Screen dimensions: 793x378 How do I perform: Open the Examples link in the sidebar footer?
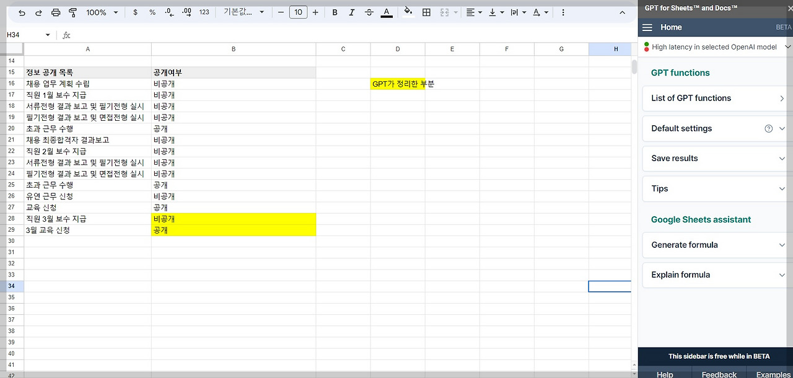774,374
